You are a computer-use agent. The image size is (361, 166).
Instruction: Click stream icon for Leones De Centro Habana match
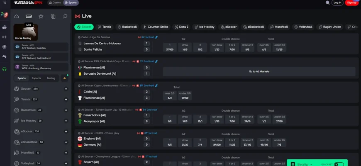139,37
